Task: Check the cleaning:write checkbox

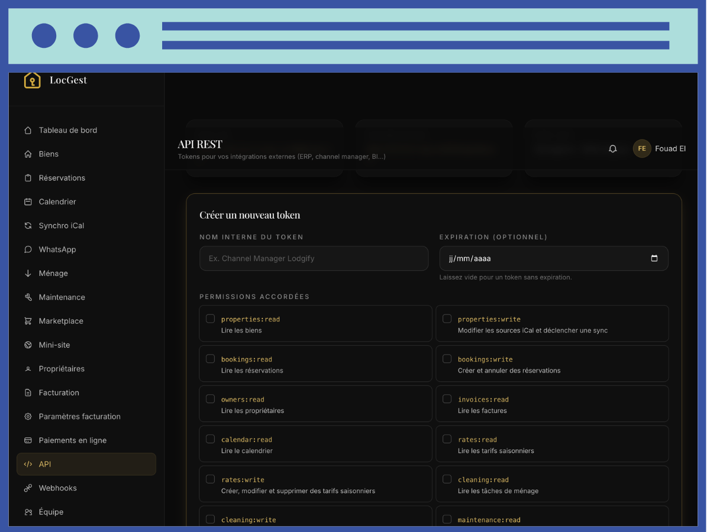Action: 210,520
